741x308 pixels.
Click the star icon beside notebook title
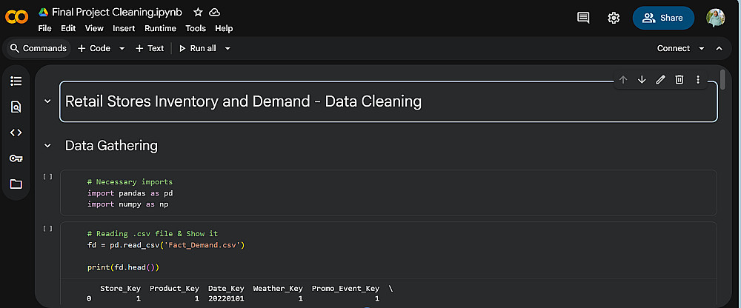point(198,13)
